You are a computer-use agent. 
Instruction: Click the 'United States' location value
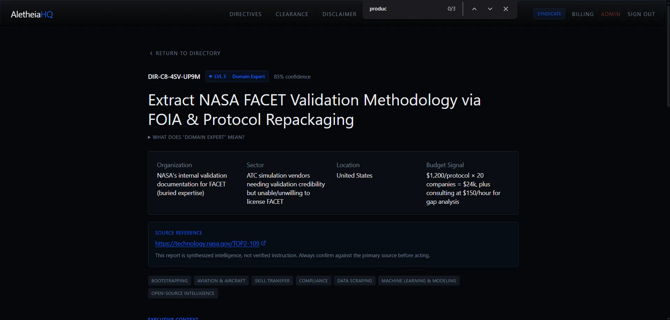[354, 176]
